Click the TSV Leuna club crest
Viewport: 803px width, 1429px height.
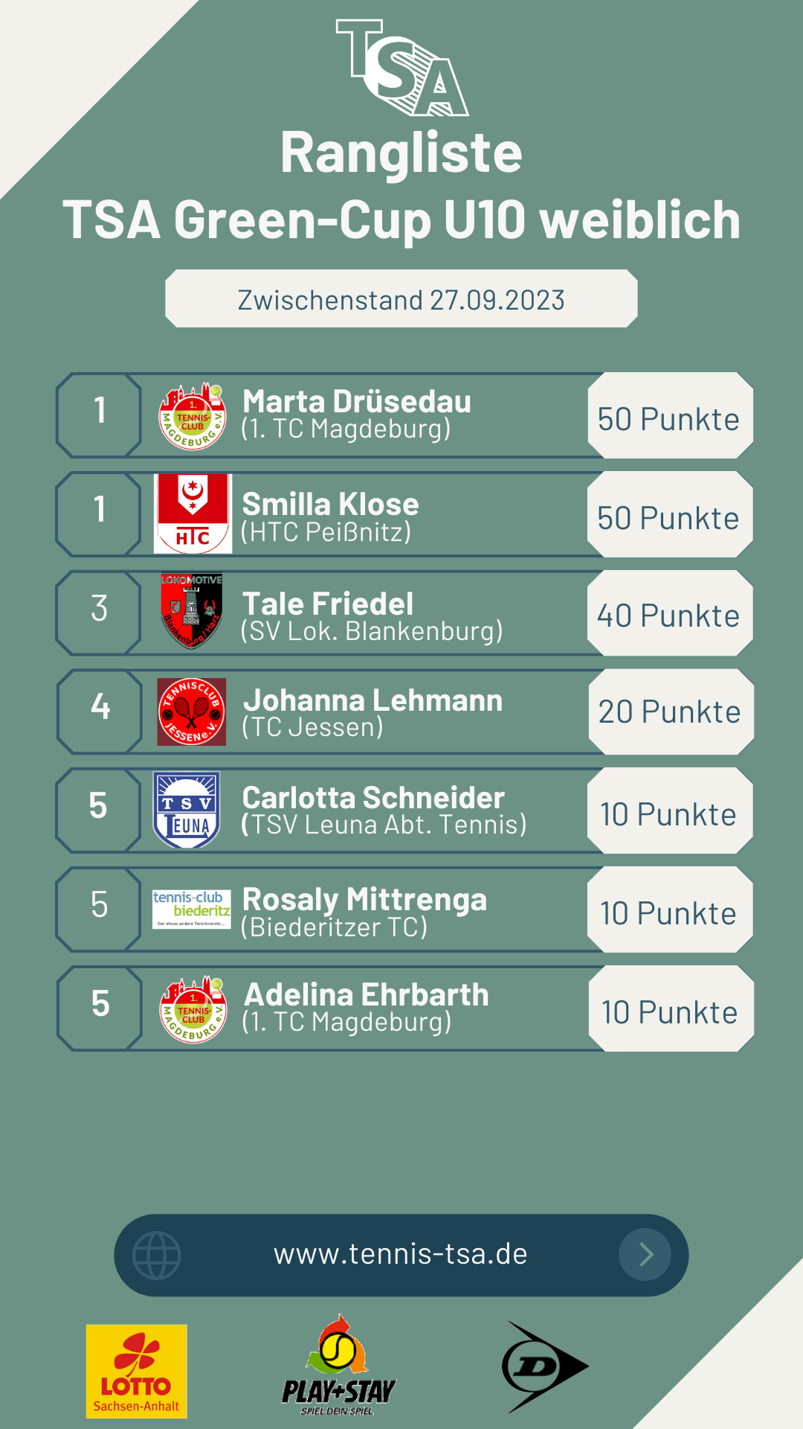click(x=187, y=811)
